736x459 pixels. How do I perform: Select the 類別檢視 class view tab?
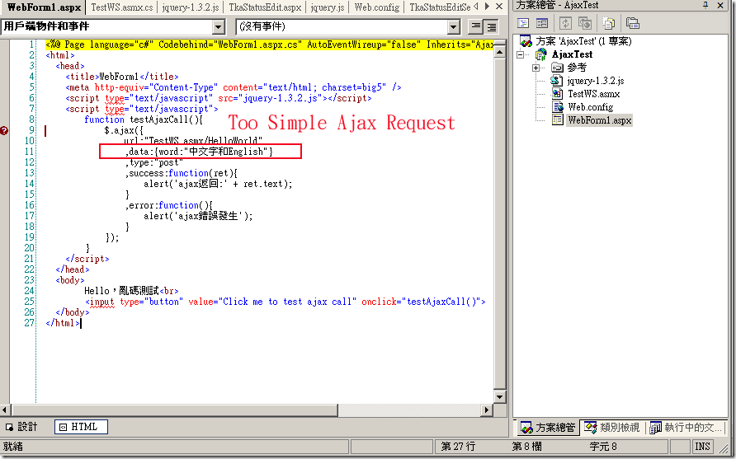(612, 427)
